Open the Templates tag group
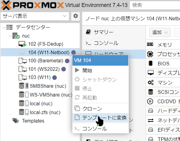The height and width of the screenshot is (141, 180). [x=33, y=121]
